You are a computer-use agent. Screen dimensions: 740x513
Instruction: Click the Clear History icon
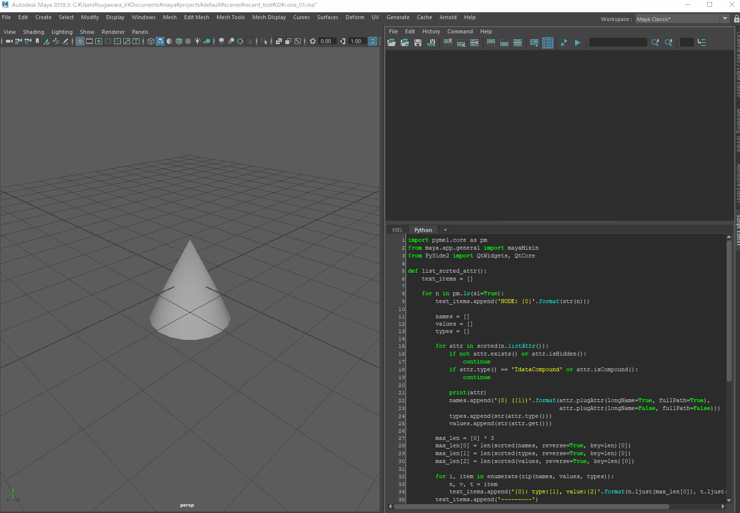448,43
